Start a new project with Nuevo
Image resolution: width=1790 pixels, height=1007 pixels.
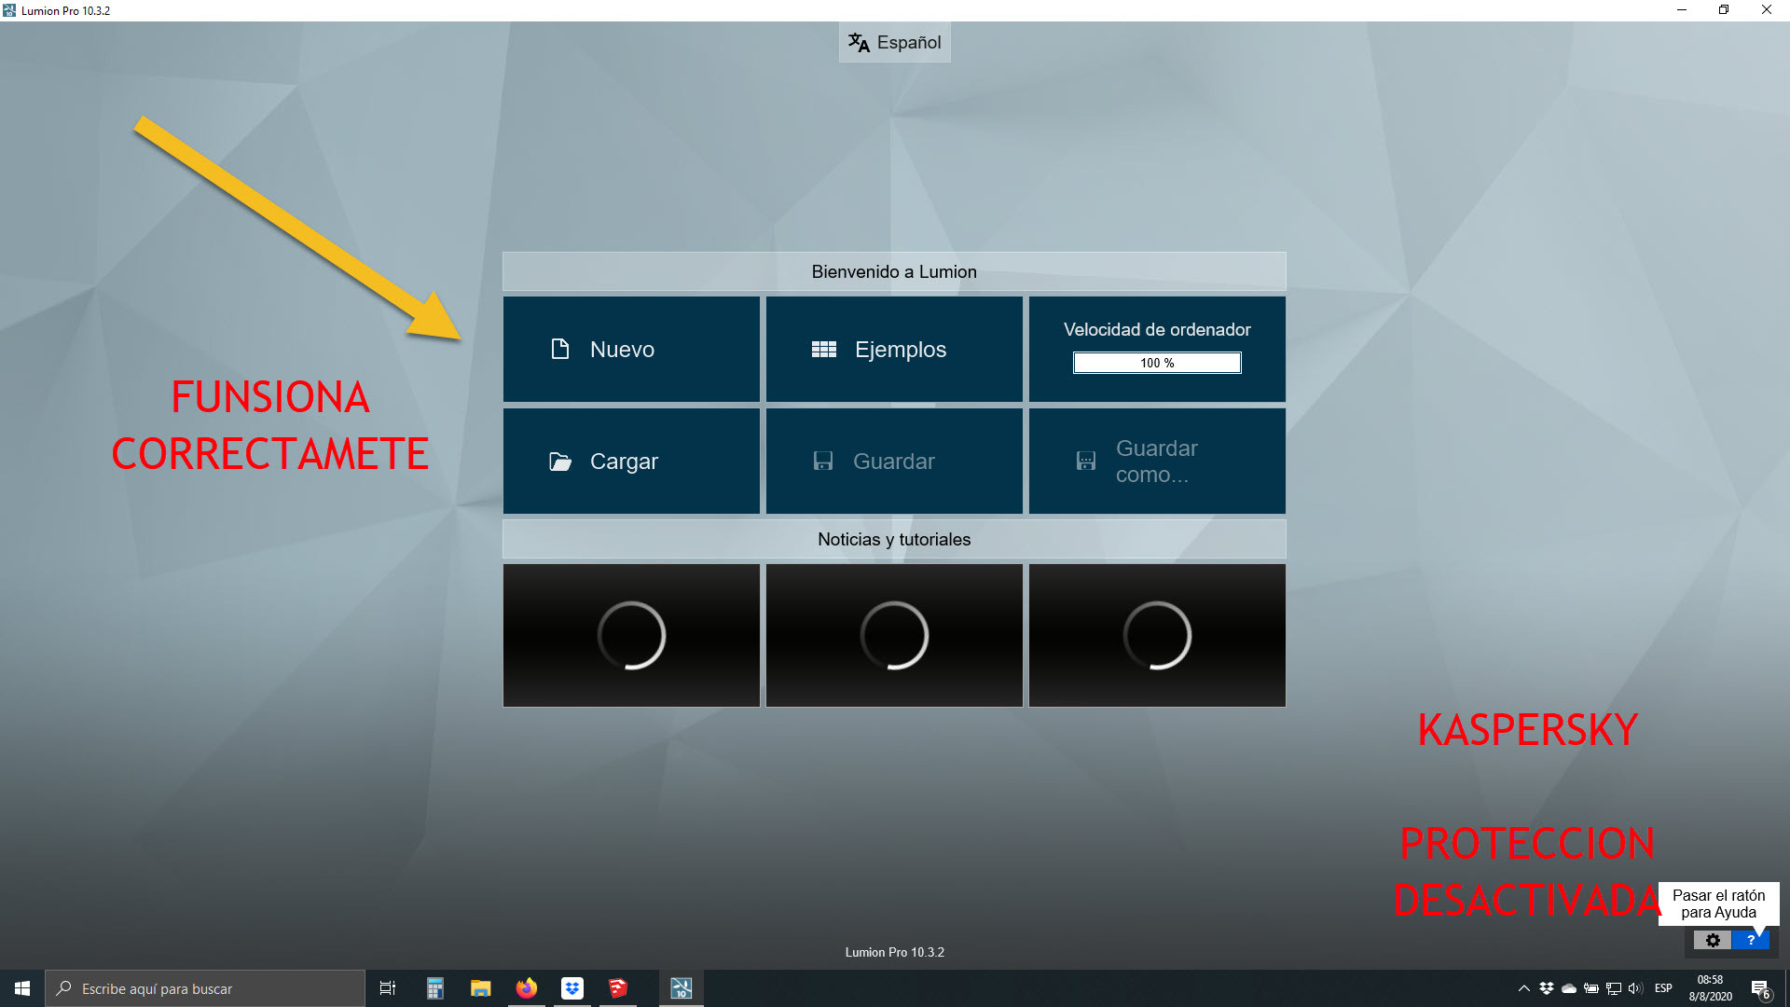tap(631, 349)
